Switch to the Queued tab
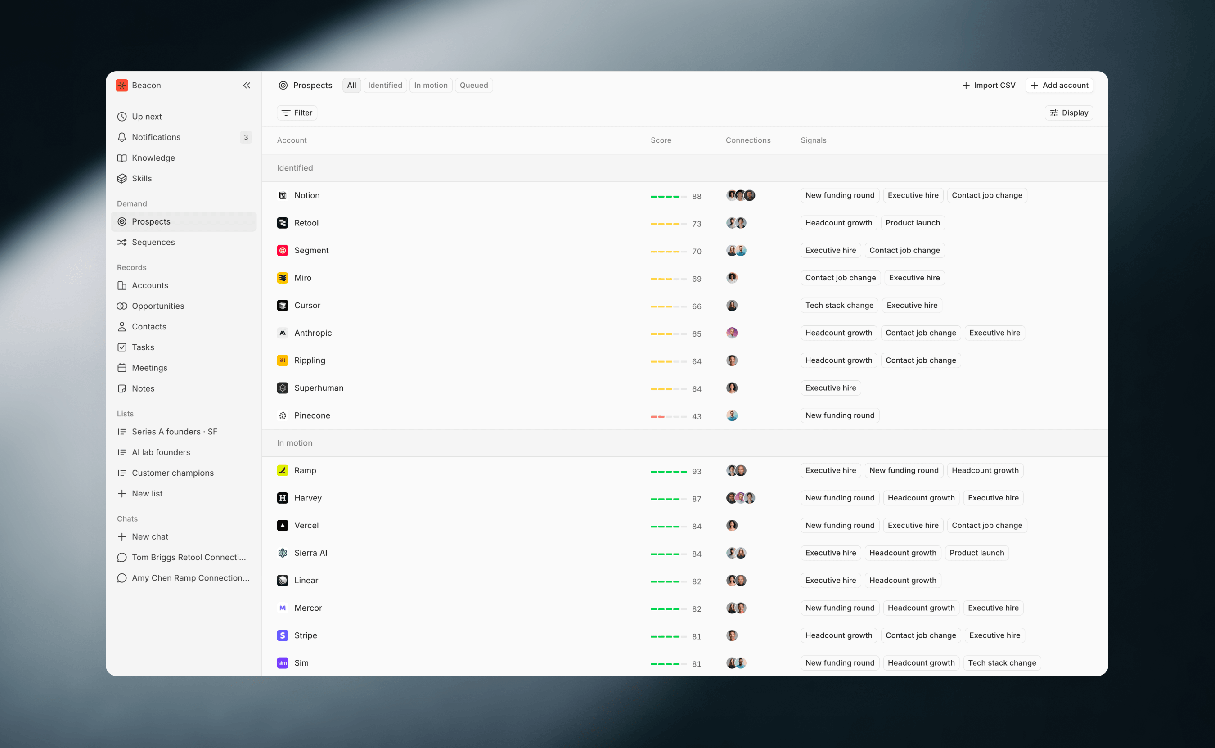This screenshot has width=1215, height=748. [473, 85]
